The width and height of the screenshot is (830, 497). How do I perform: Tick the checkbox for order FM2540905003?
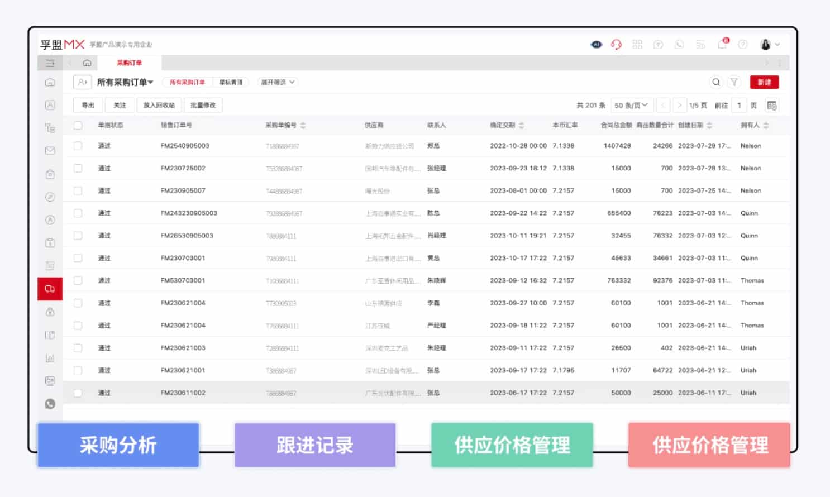coord(78,146)
